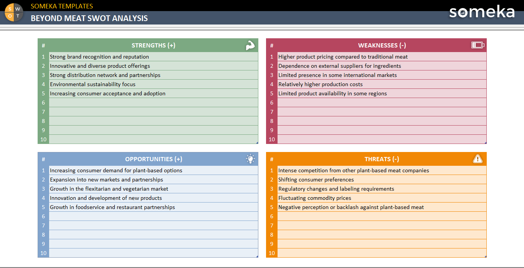Screen dimensions: 524x268
Task: Select 'Increasing consumer acceptance and adoption' cell
Action: [x=154, y=93]
